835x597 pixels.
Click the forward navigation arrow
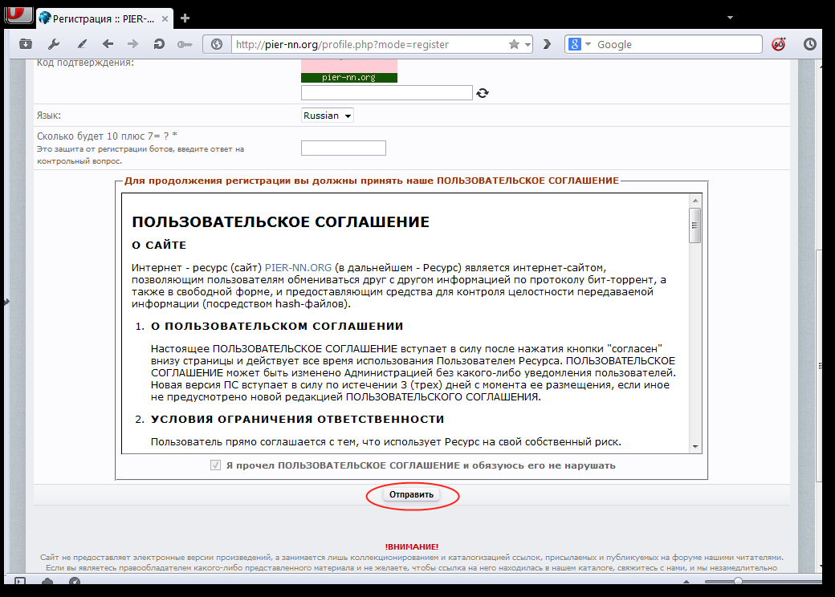132,44
